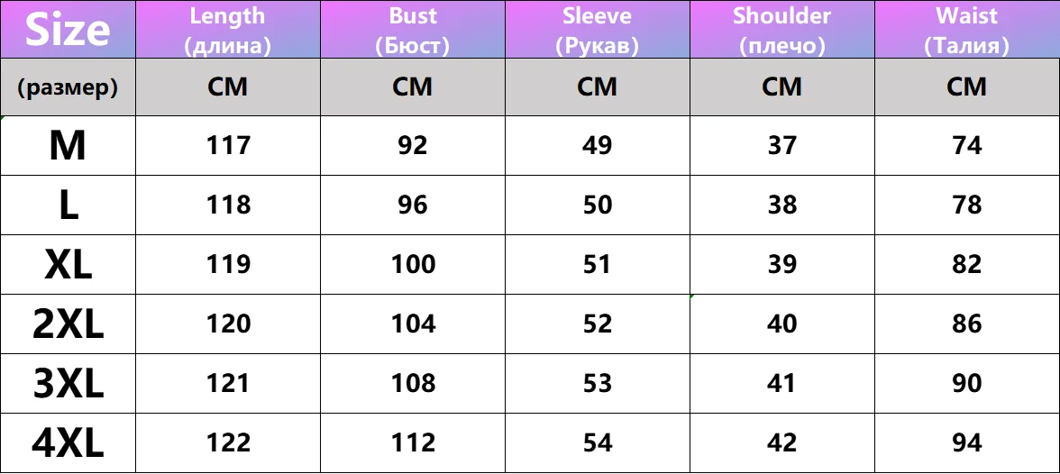1060x474 pixels.
Task: Click the waist value 74 for M
Action: point(967,145)
